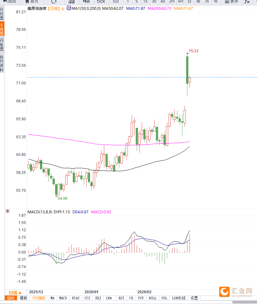Click the MACD(13,8,9) parameter label
Image resolution: width=257 pixels, height=304 pixels.
(40, 212)
